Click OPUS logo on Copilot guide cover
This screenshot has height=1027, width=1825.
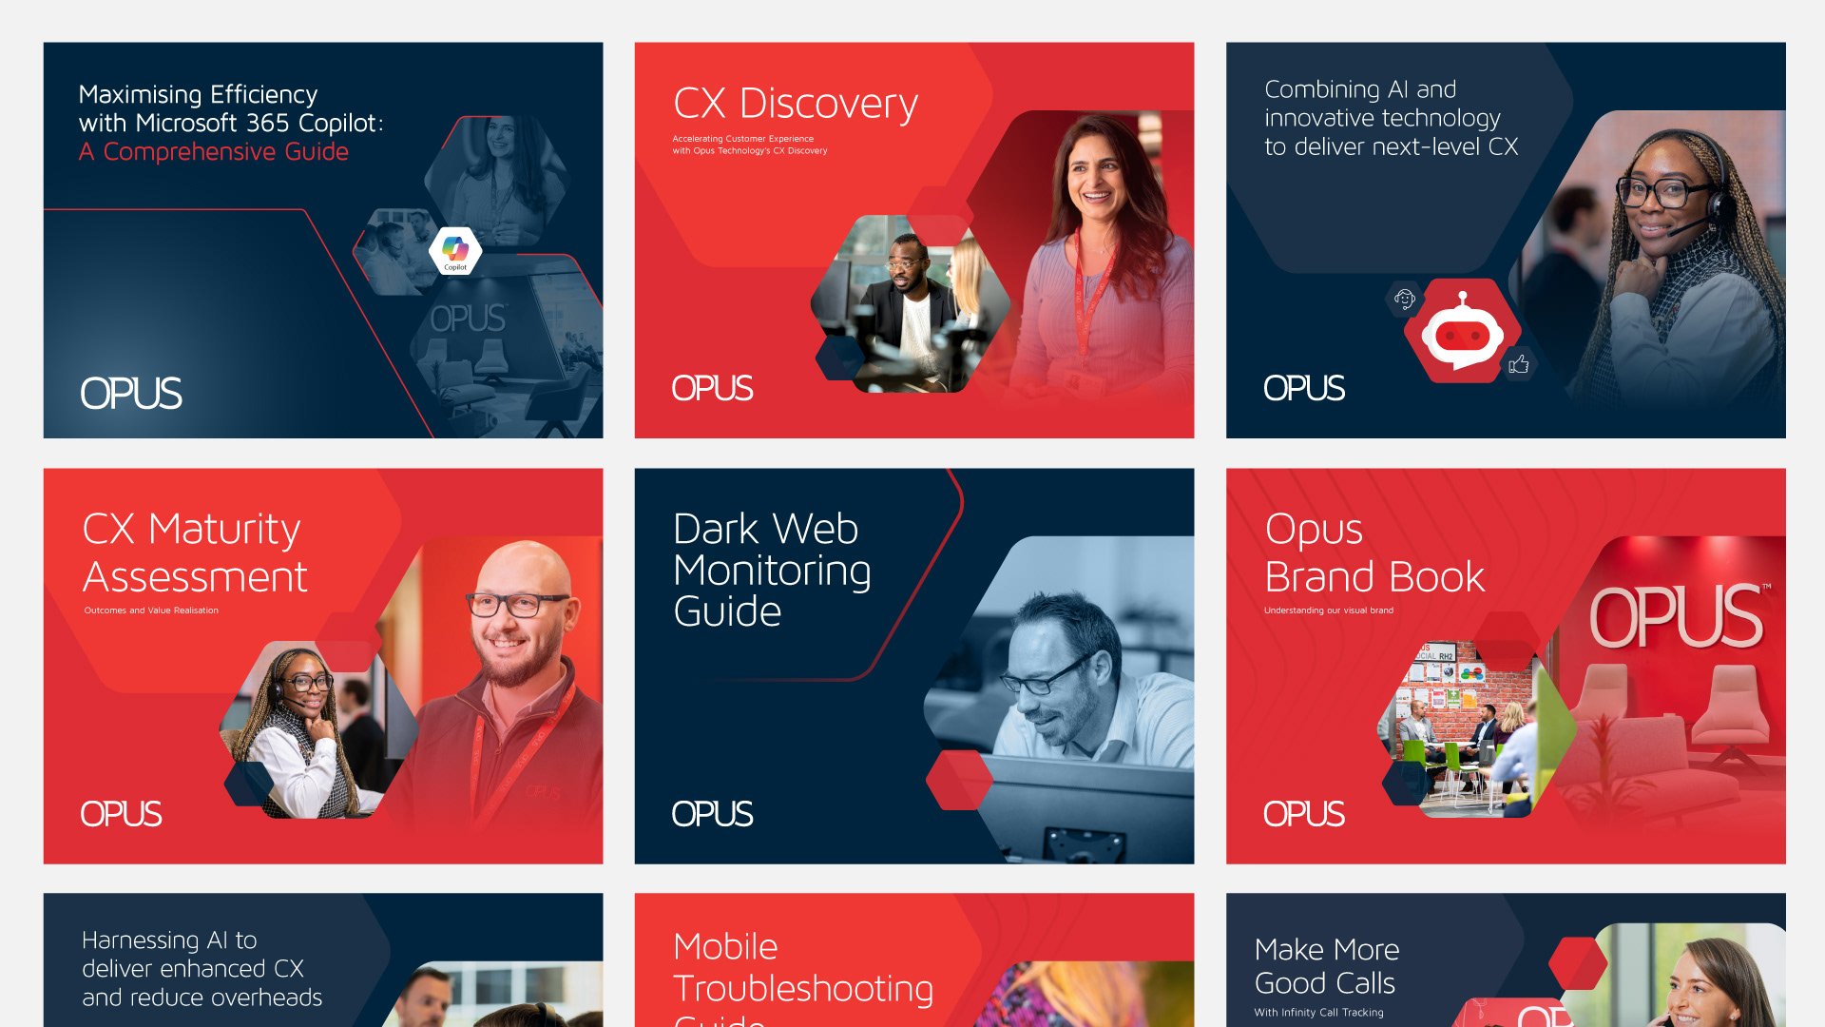(130, 394)
